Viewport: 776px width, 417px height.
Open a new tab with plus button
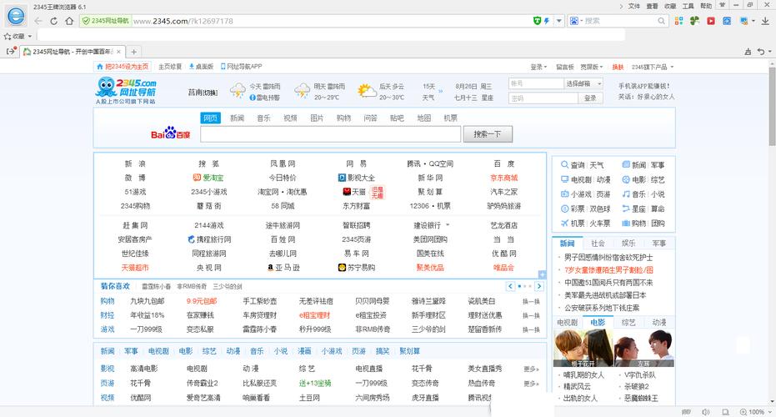(x=133, y=52)
